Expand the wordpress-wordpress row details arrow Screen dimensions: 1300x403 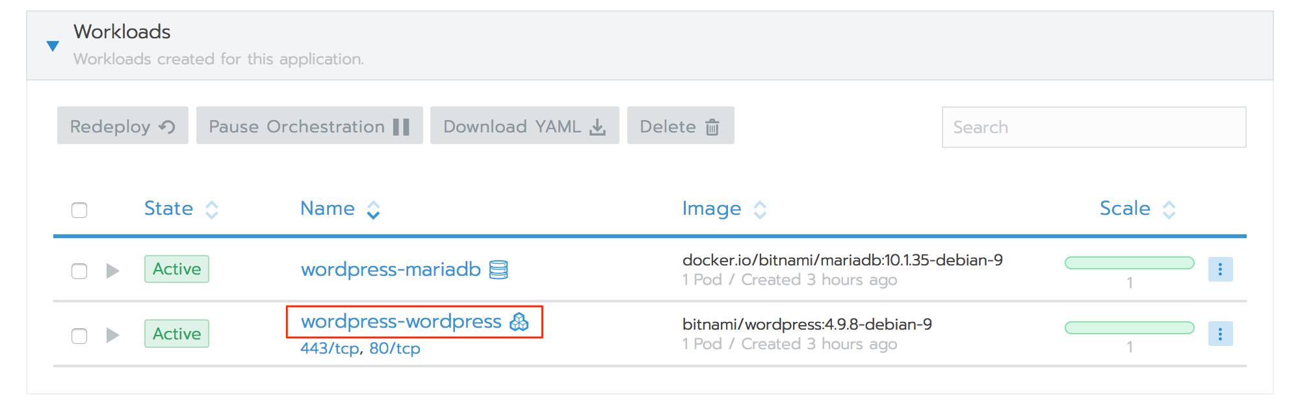(x=114, y=334)
